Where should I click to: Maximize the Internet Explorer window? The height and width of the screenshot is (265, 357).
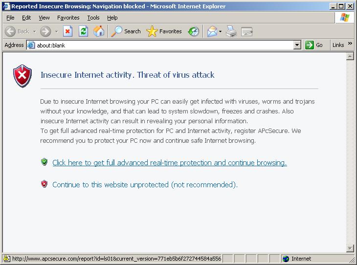click(341, 6)
